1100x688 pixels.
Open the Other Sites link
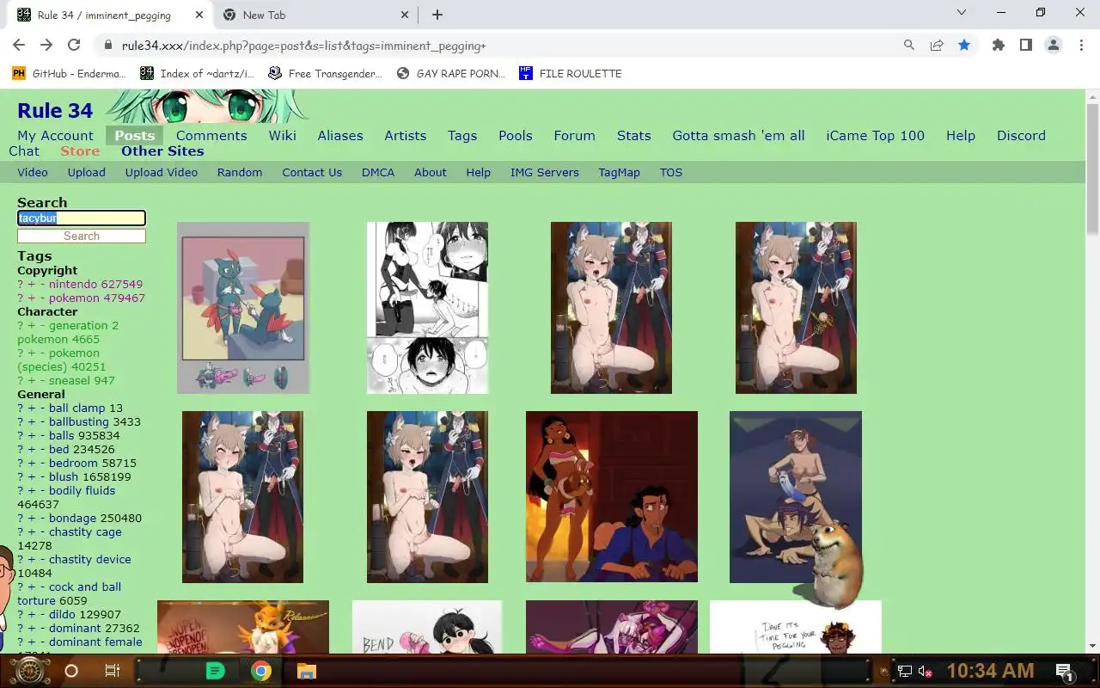162,150
